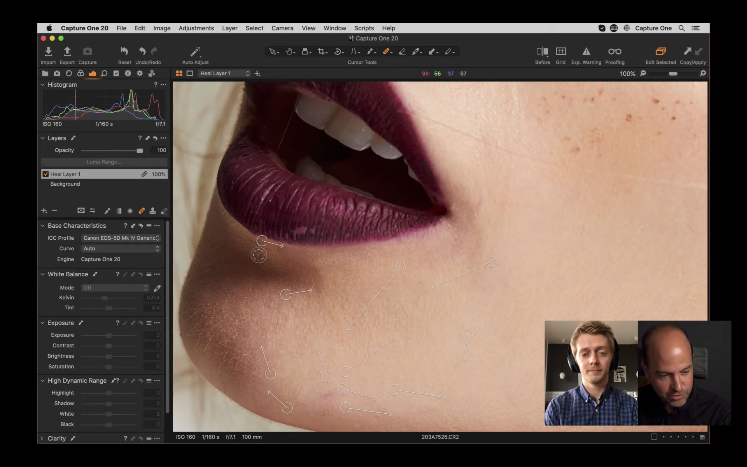Uncheck the Heal Layer 1 checkbox
The width and height of the screenshot is (747, 467).
point(46,174)
